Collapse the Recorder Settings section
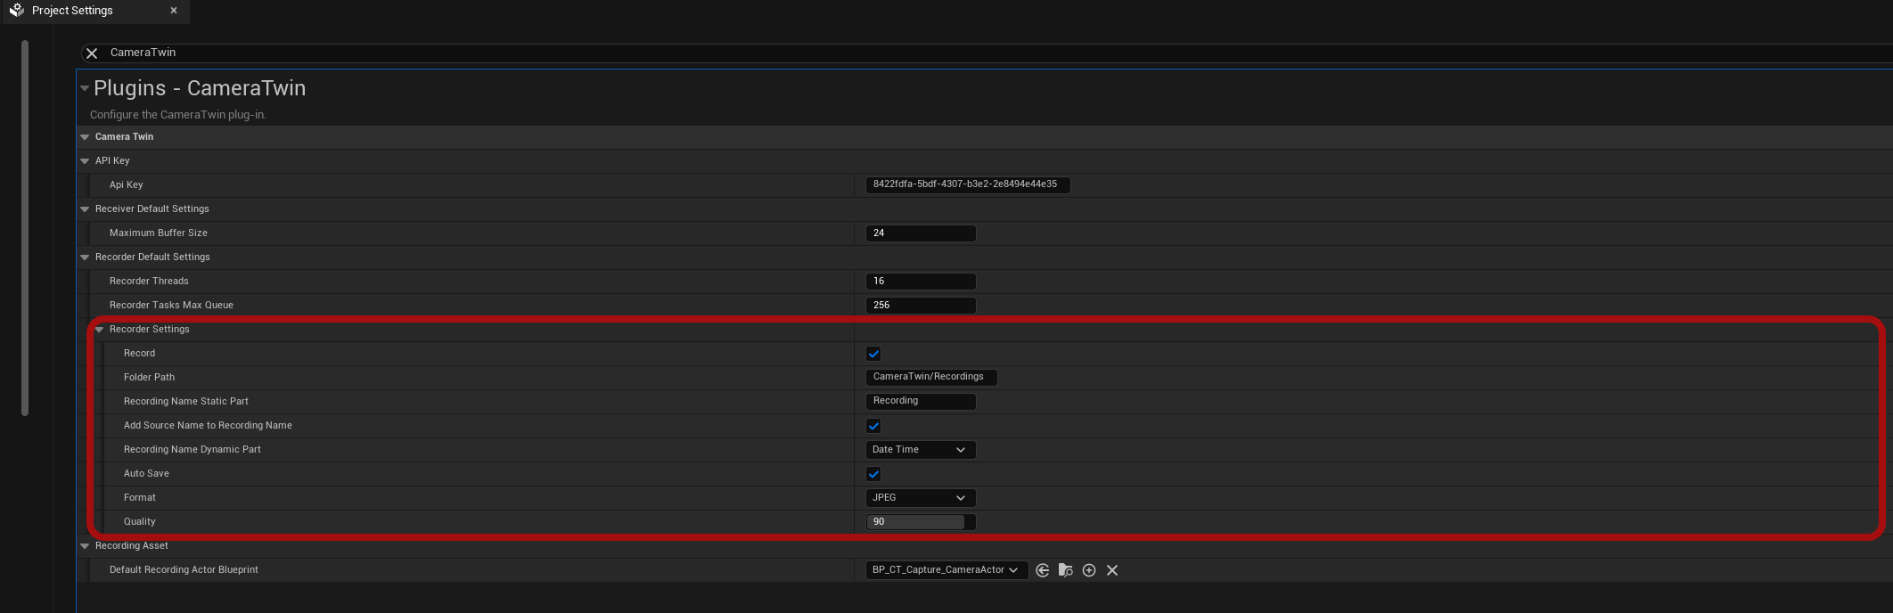Screen dimensions: 1893x613 point(100,330)
